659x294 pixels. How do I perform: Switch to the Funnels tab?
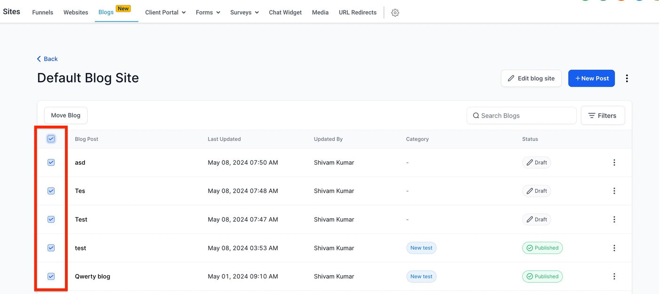point(42,13)
